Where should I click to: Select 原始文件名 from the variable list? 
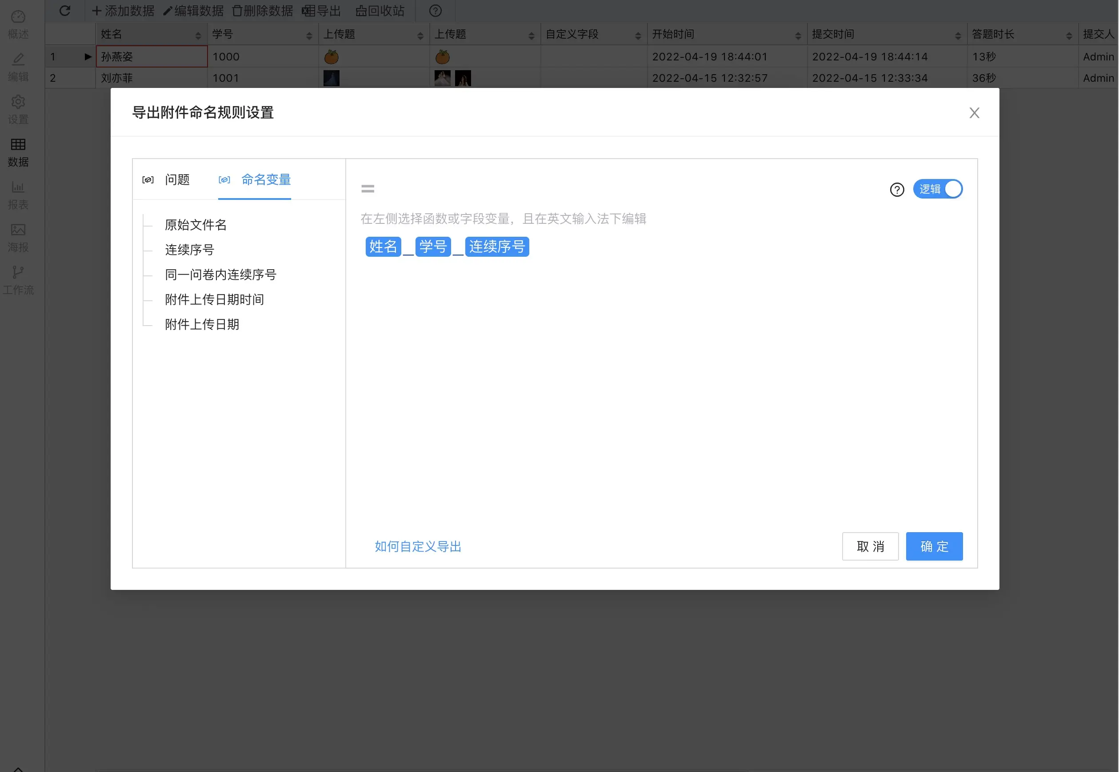(x=195, y=224)
